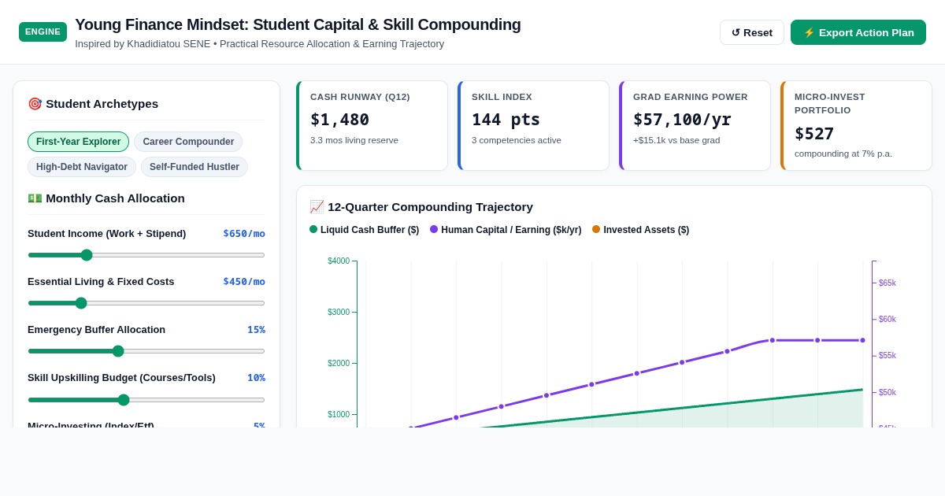The height and width of the screenshot is (496, 945).
Task: Toggle Invested Assets legend dot
Action: pyautogui.click(x=596, y=229)
